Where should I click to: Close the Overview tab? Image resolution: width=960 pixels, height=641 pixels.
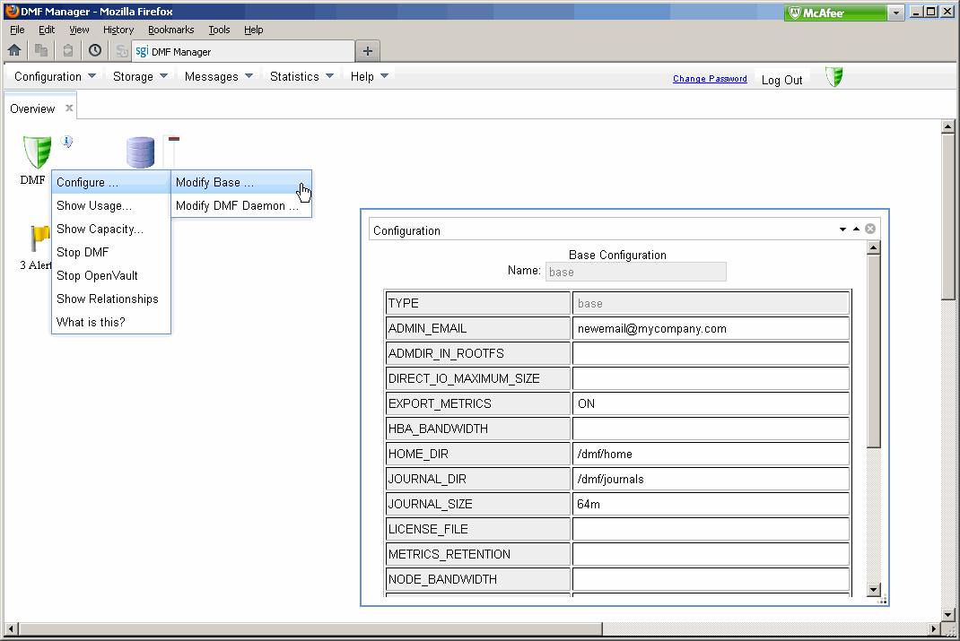coord(69,108)
